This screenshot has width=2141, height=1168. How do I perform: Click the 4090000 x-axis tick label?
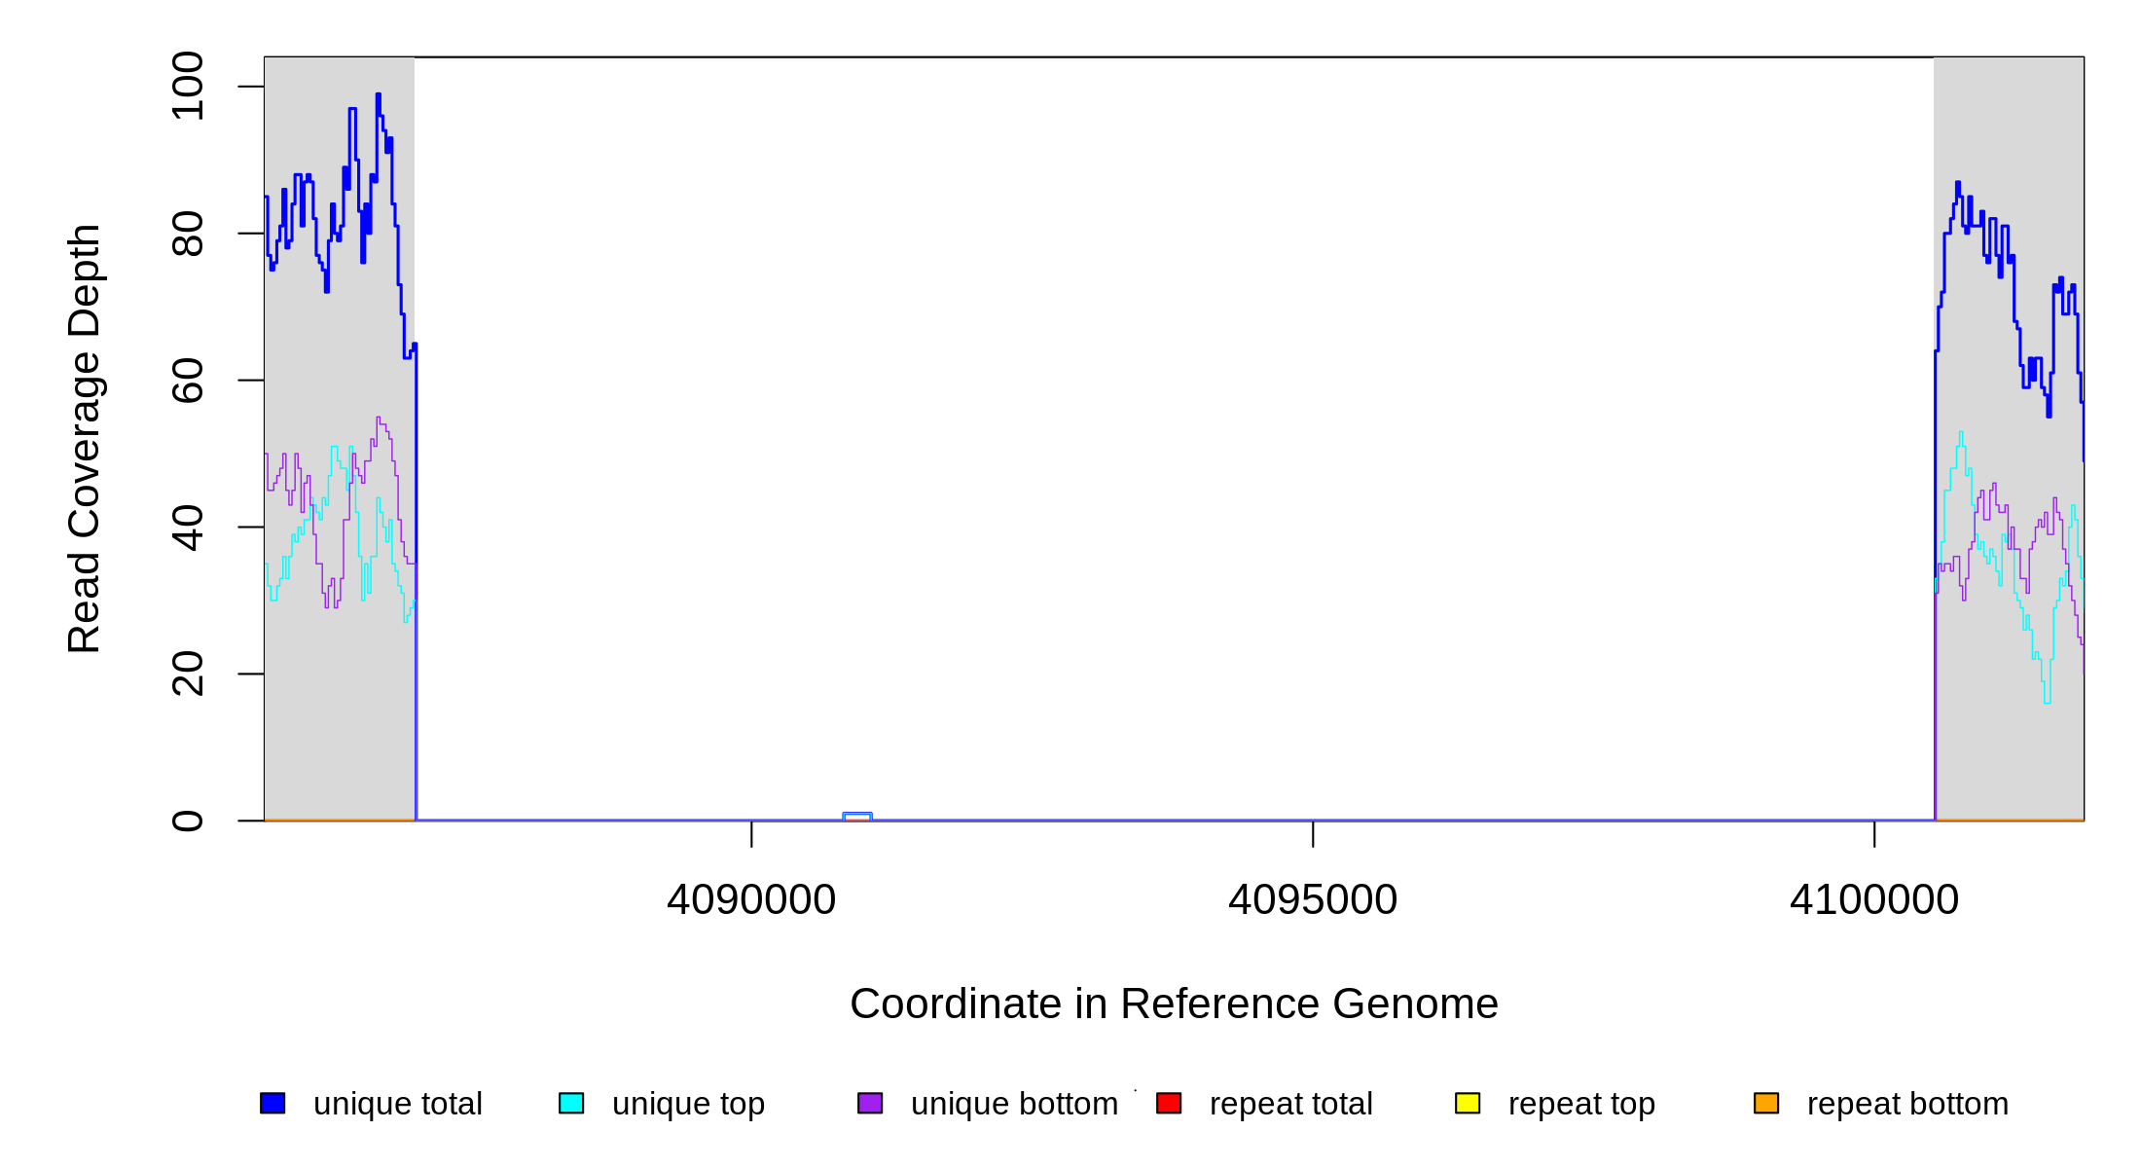pyautogui.click(x=751, y=899)
